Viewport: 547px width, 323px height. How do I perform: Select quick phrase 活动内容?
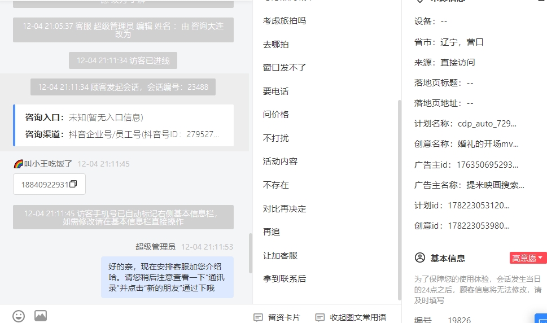(280, 161)
